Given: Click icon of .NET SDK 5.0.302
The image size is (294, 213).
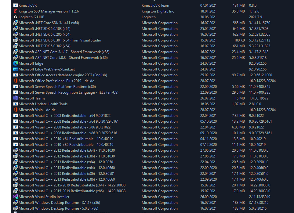Looking at the screenshot, I should [15, 46].
